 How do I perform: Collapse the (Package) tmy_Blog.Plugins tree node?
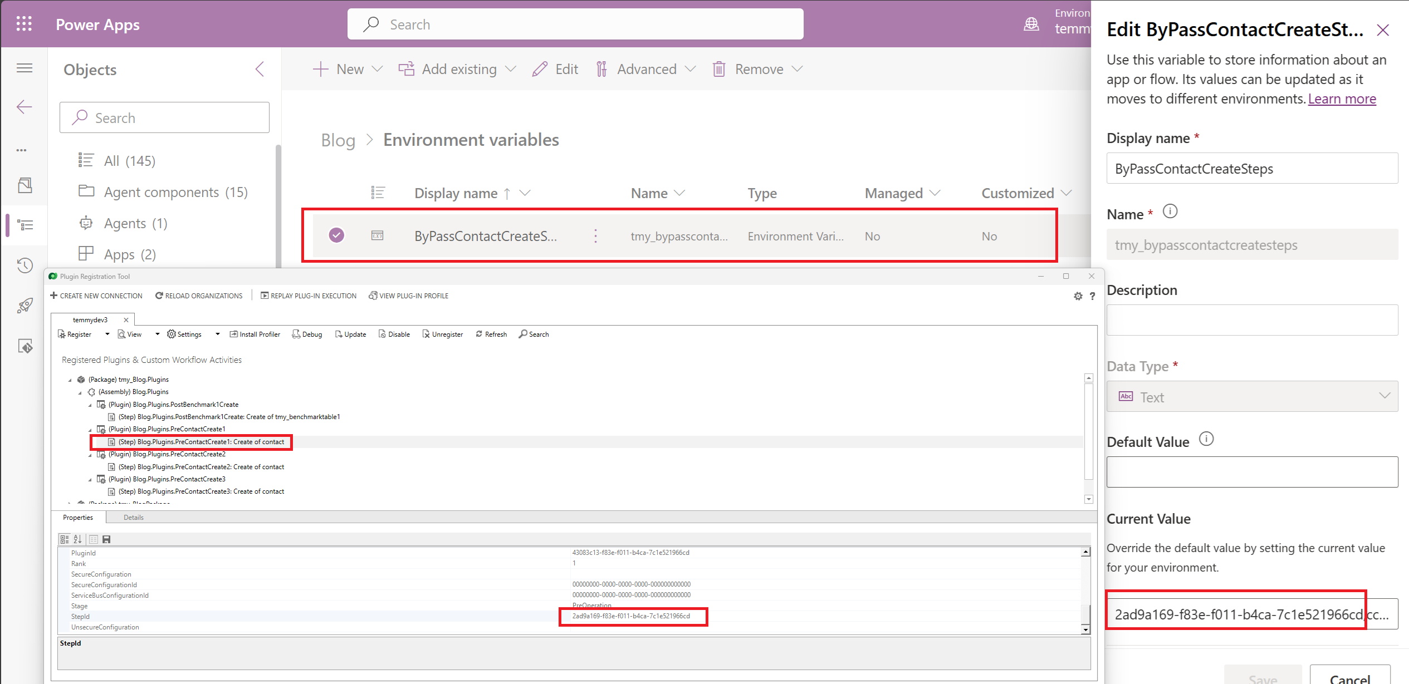pos(70,380)
